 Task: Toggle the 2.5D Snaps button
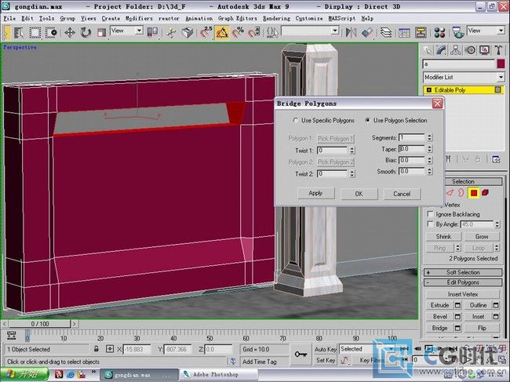[206, 32]
